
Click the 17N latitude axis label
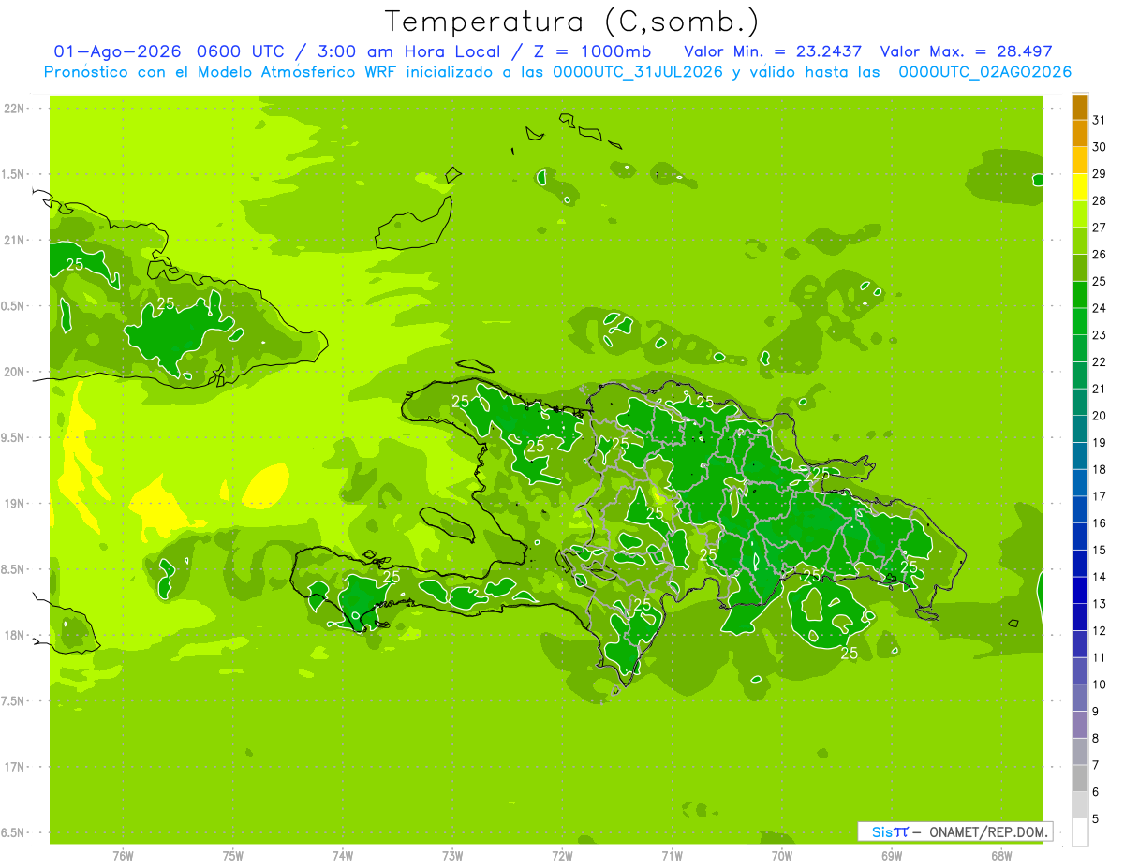(x=15, y=767)
